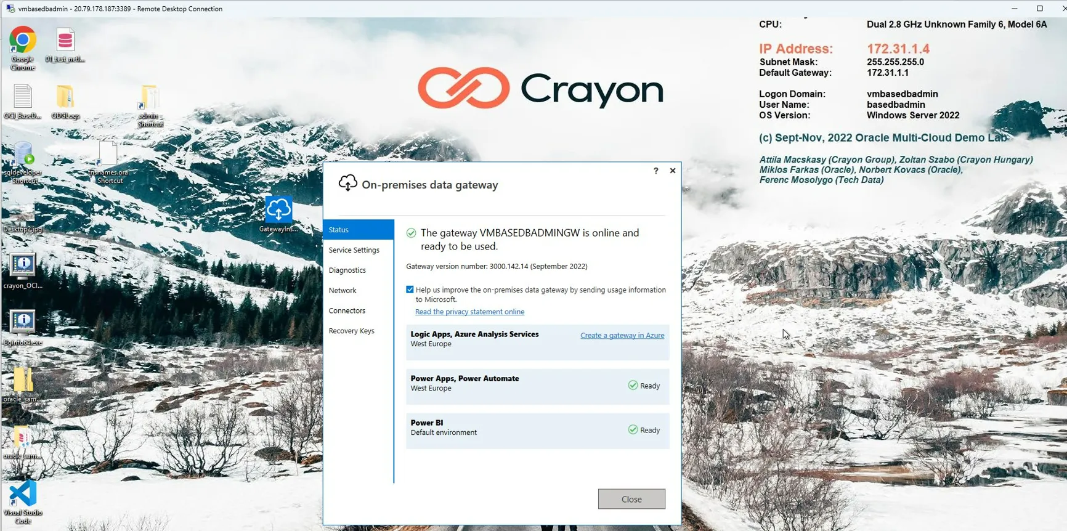Click the Power Apps Ready check icon

(x=633, y=385)
